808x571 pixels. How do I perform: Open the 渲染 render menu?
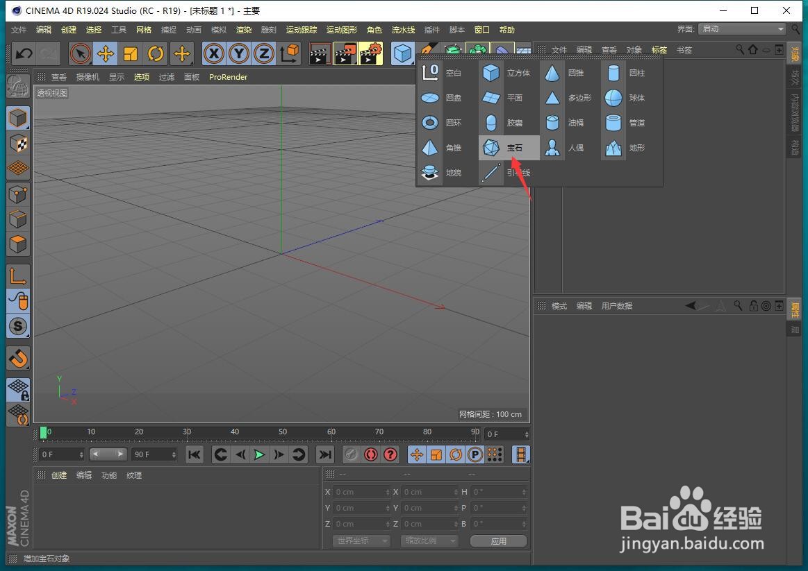[244, 30]
